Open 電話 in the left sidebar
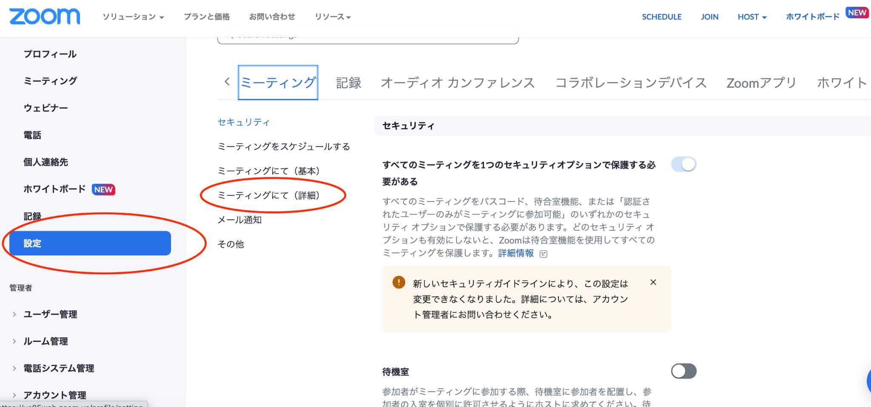 (32, 135)
